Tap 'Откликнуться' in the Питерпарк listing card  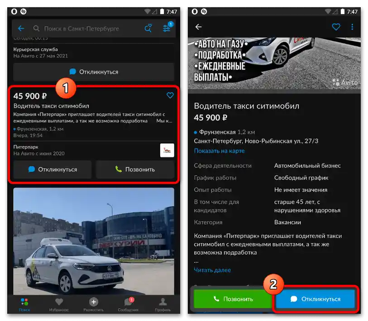(x=53, y=169)
